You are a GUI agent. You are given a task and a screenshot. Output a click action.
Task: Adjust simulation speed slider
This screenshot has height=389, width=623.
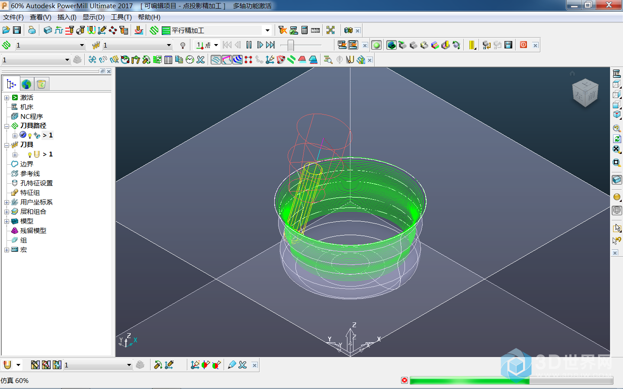pos(291,45)
